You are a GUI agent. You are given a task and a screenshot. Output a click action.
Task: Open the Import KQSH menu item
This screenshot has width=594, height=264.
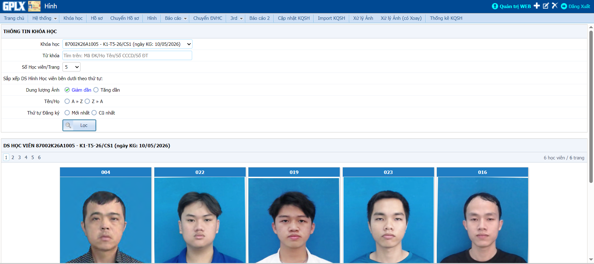click(x=331, y=18)
